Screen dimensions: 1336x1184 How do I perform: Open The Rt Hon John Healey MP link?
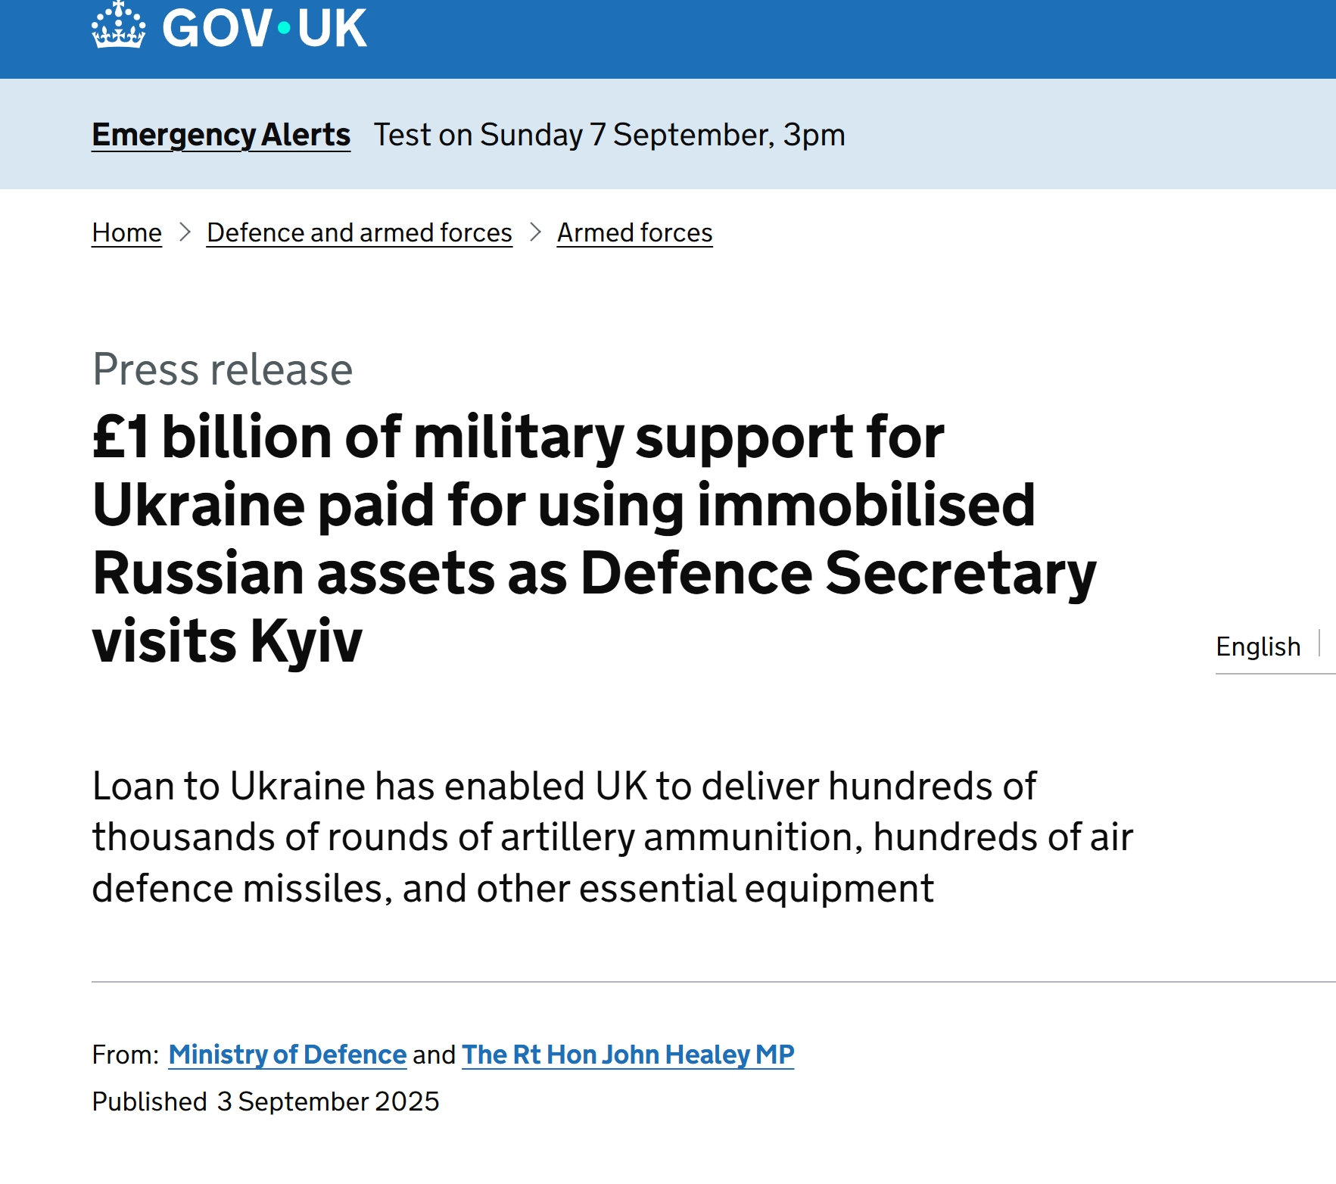[x=628, y=1055]
